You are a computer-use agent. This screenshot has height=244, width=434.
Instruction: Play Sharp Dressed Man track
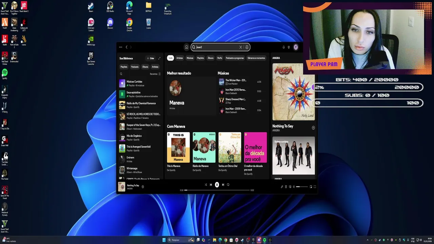tap(241, 101)
